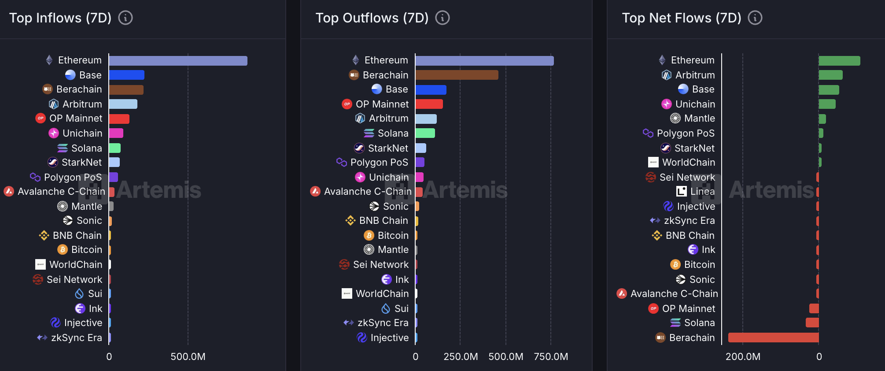Viewport: 885px width, 371px height.
Task: Click the Ethereum bar in Top Inflows
Action: (178, 60)
